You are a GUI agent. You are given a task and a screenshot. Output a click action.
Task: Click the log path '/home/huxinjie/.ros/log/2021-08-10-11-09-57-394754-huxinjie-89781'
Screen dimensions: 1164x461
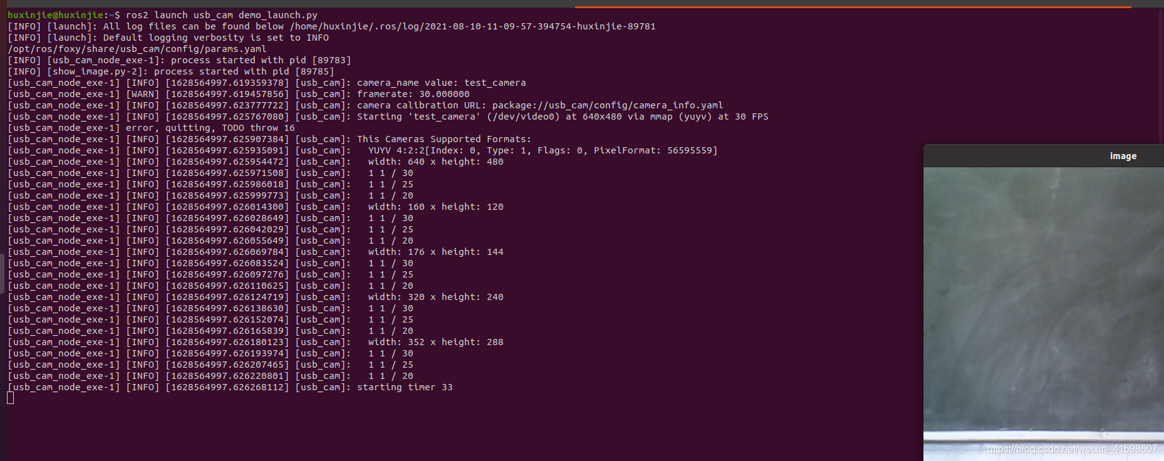point(472,26)
